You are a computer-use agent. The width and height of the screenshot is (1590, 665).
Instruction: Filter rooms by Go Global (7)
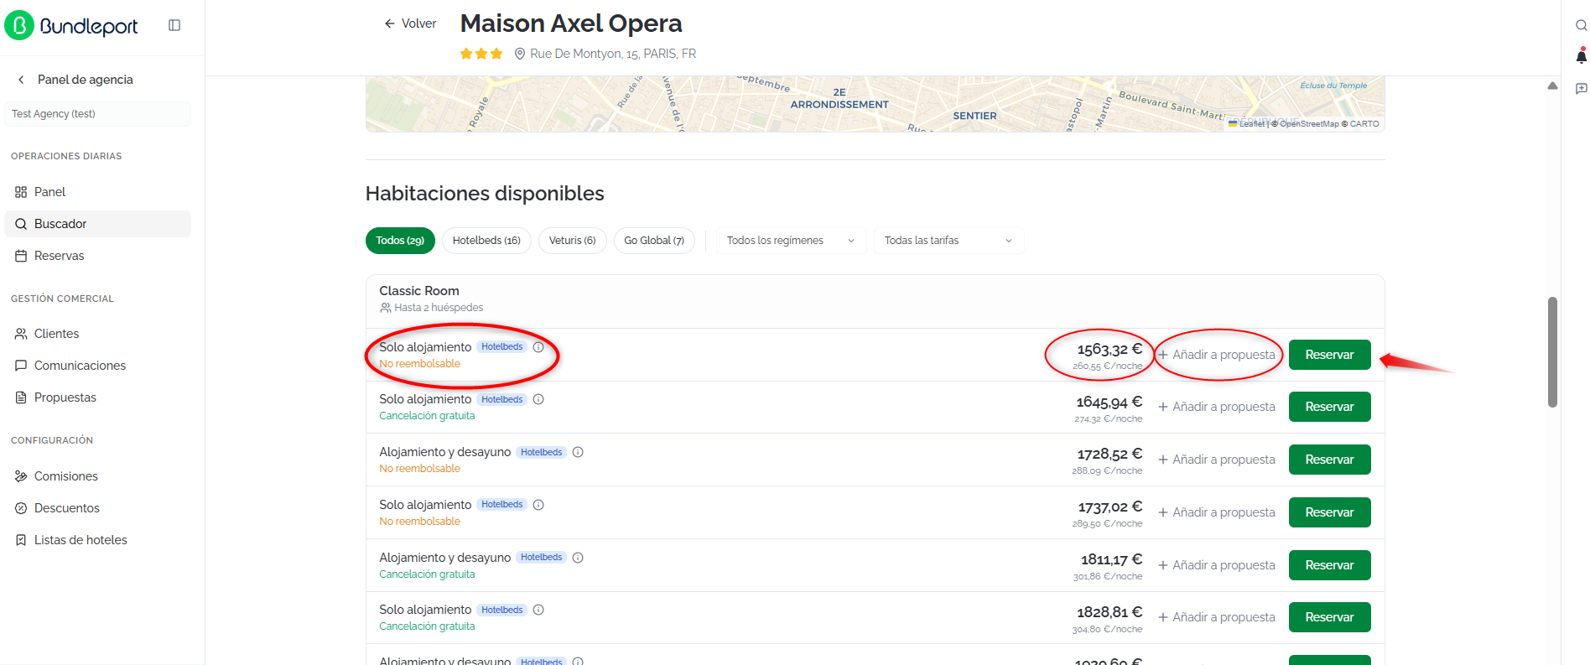pos(654,241)
